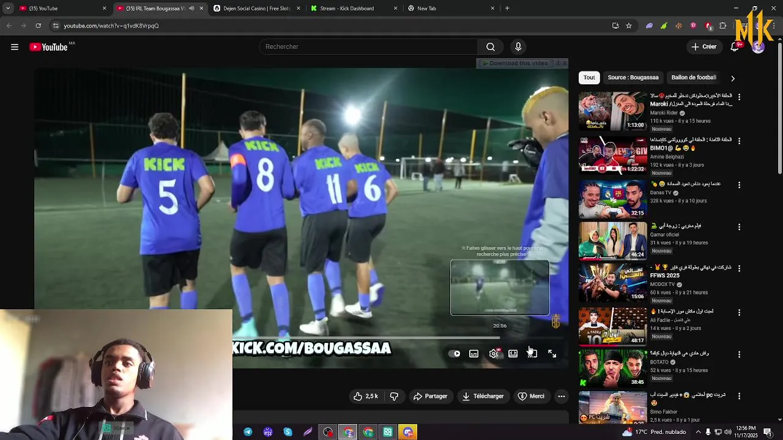Start voice search with microphone icon

518,47
